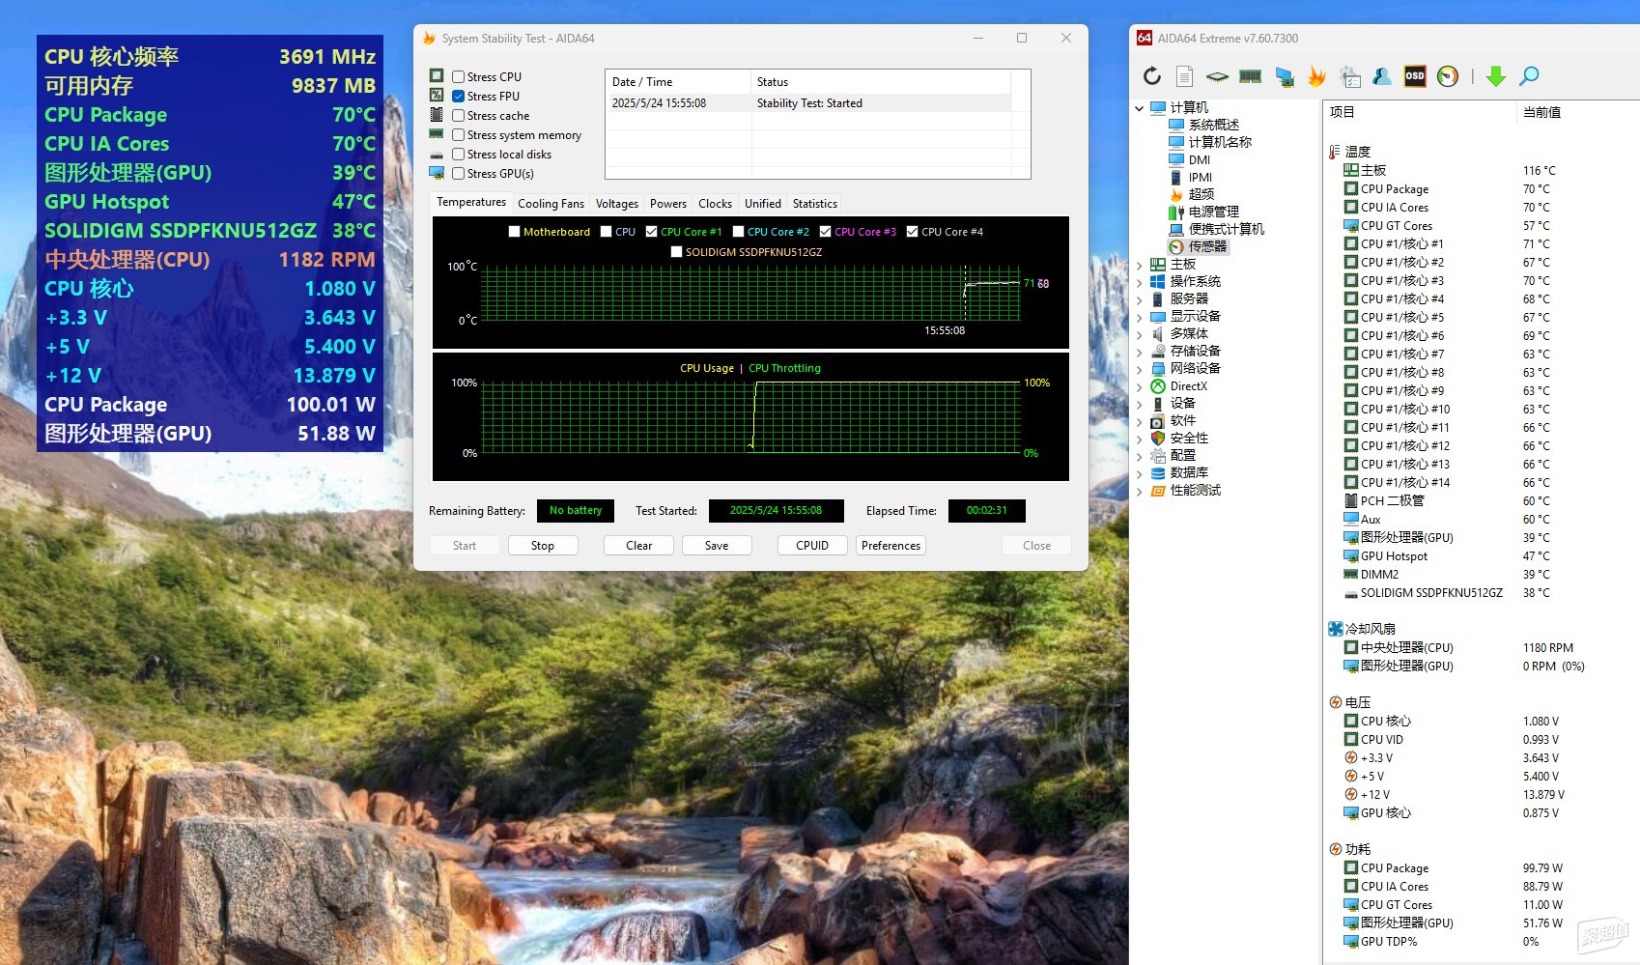The height and width of the screenshot is (965, 1640).
Task: Toggle the Motherboard graph checkbox
Action: click(x=515, y=232)
